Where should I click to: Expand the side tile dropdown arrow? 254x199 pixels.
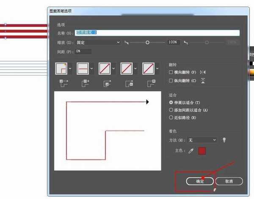tap(92, 68)
